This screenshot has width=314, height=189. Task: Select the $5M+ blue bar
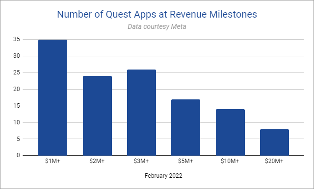coord(185,127)
